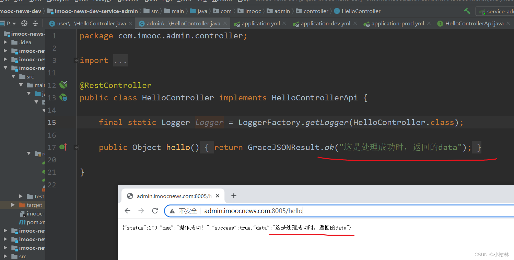Close the application-dev.yml editor tab
The height and width of the screenshot is (260, 514).
coord(355,24)
